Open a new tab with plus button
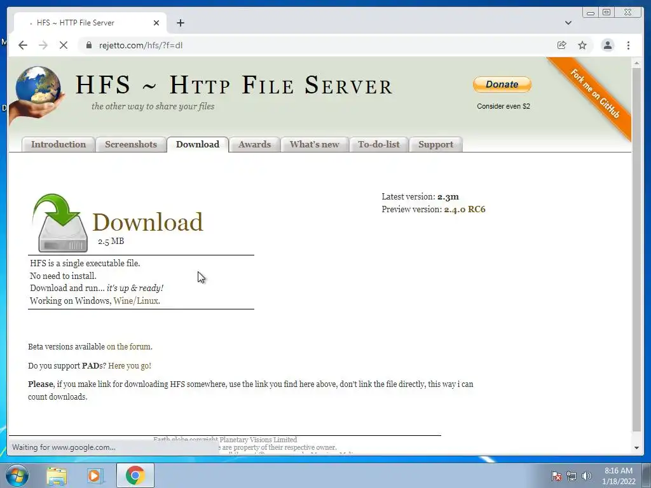651x488 pixels. pos(180,23)
